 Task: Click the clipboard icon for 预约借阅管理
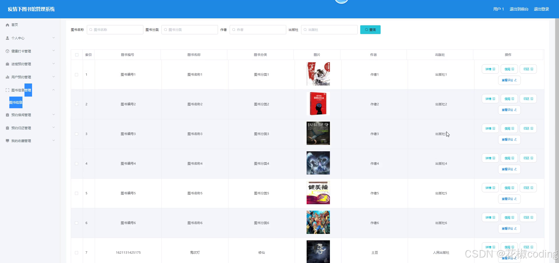[x=8, y=115]
